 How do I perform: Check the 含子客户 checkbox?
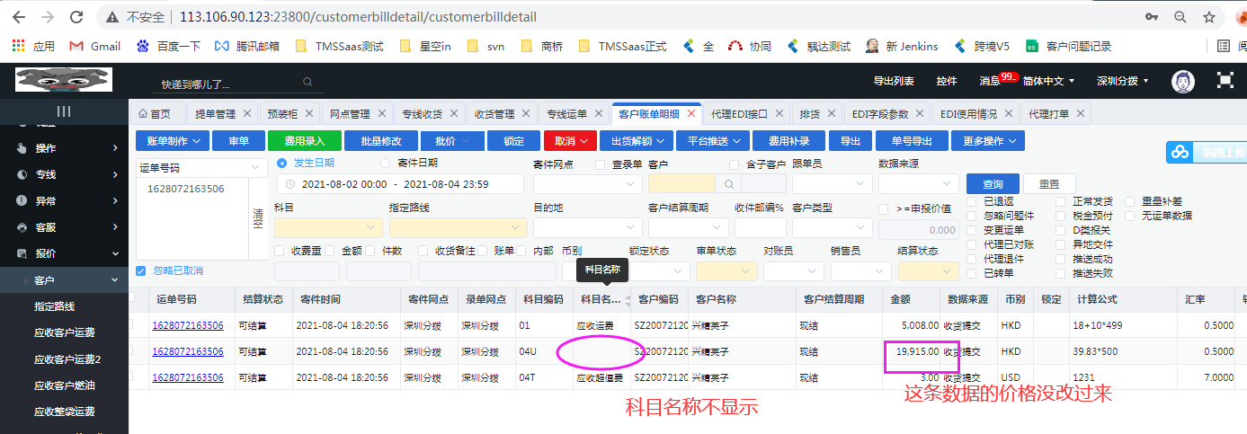point(734,164)
